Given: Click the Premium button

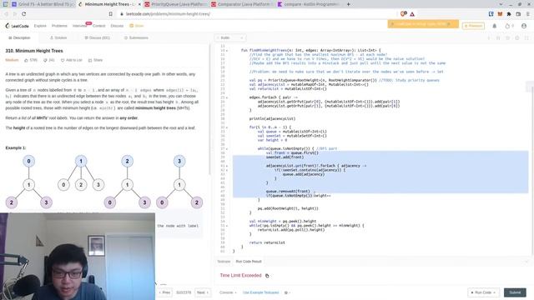Looking at the screenshot, I should 473,26.
